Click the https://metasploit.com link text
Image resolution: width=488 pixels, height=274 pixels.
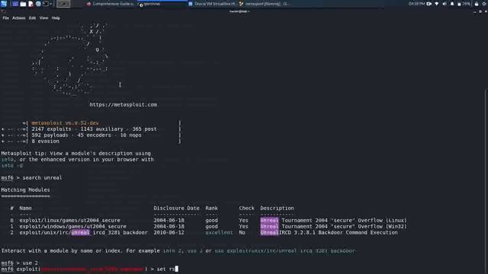[x=124, y=105]
